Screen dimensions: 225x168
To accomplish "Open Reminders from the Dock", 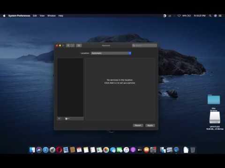I will tap(93, 150).
